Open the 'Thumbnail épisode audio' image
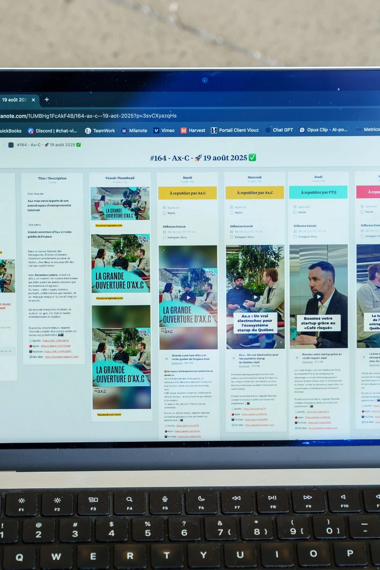 click(x=121, y=264)
